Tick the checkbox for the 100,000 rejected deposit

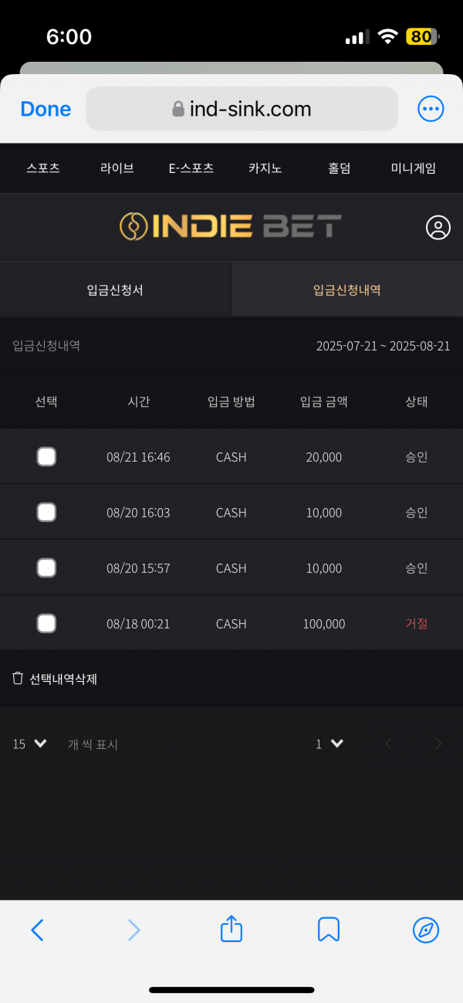[x=46, y=623]
